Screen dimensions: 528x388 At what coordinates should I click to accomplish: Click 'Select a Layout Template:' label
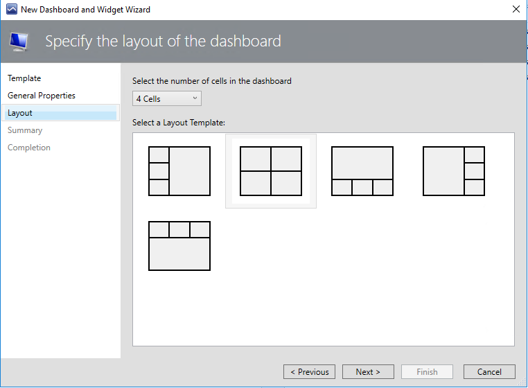coord(179,123)
